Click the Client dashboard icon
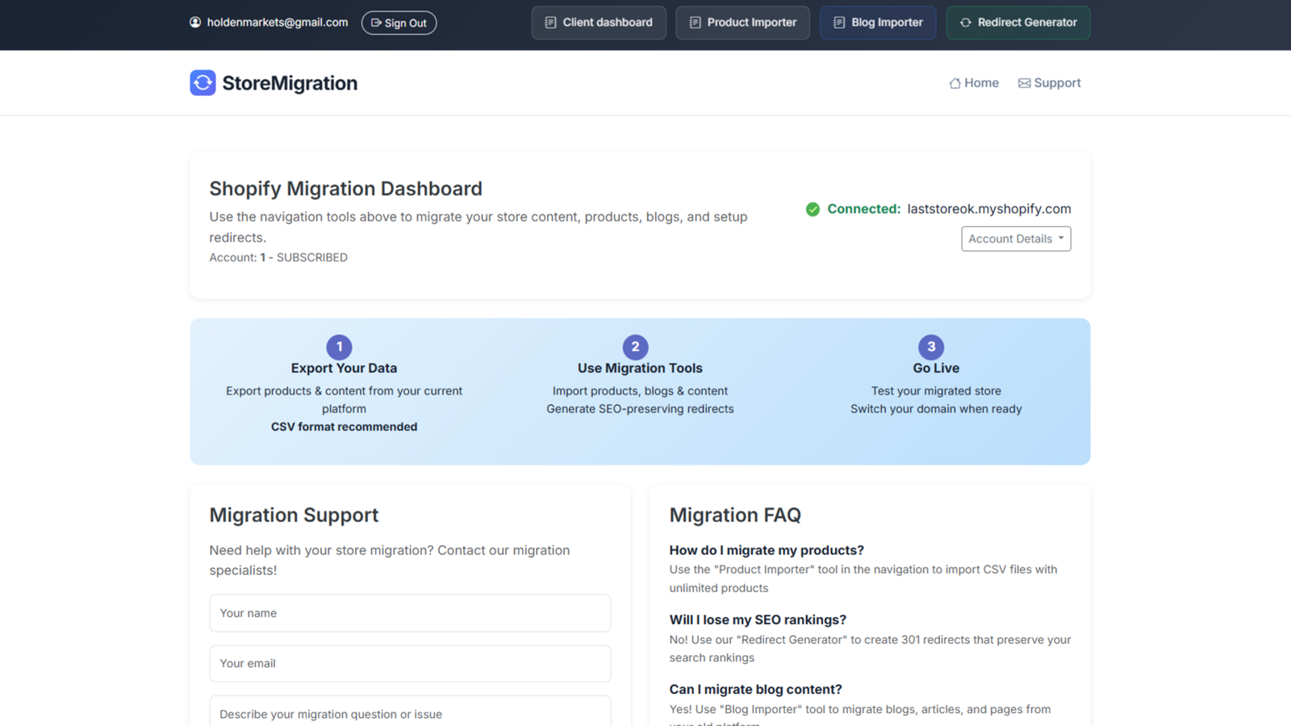Viewport: 1291px width, 726px height. coord(551,23)
